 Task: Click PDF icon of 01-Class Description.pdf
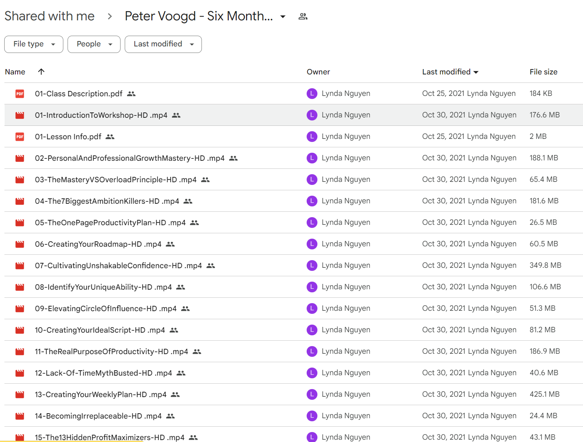(20, 94)
